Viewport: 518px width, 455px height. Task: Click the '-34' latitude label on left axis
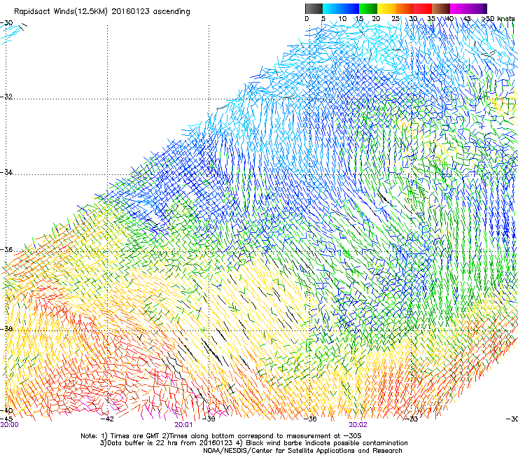[x=6, y=172]
